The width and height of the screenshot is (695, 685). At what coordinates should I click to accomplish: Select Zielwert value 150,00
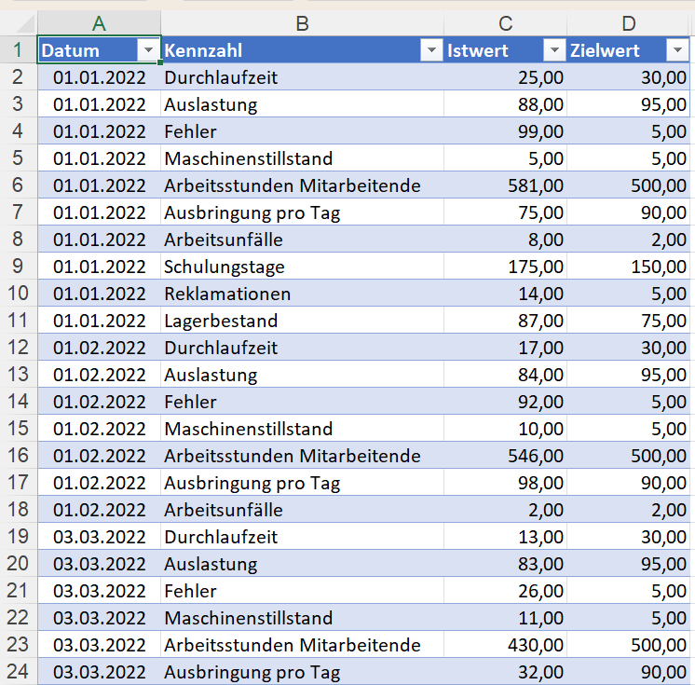tap(629, 267)
